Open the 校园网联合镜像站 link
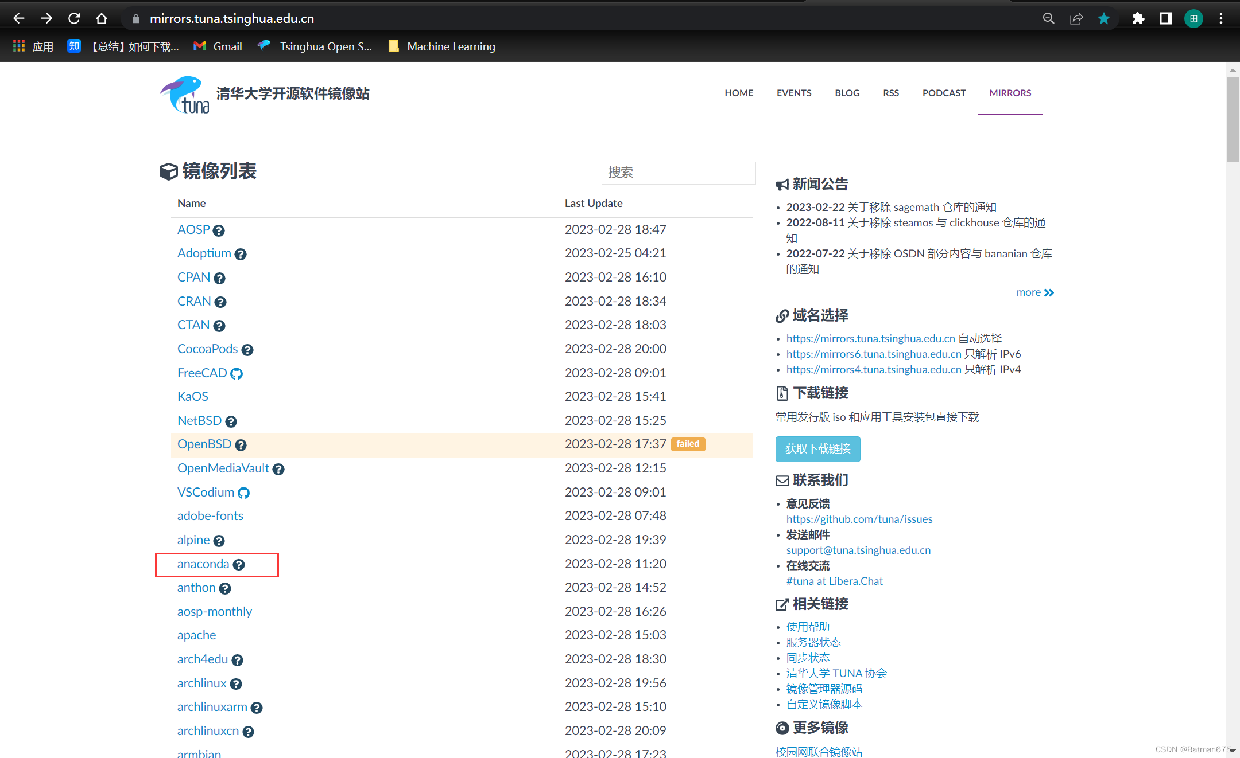 tap(819, 751)
